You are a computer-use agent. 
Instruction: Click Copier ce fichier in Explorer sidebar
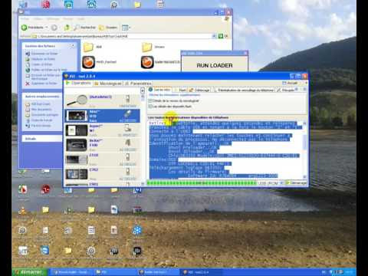click(39, 64)
